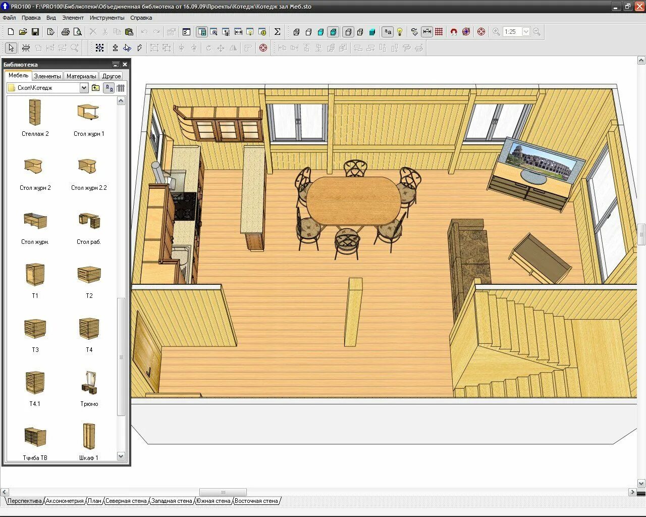Toggle the red grid display
This screenshot has height=517, width=646.
click(439, 32)
